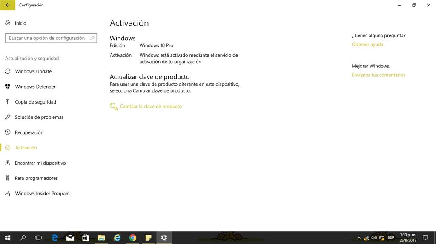Click the Encontrar mi dispositivo icon
The image size is (436, 244).
(8, 163)
